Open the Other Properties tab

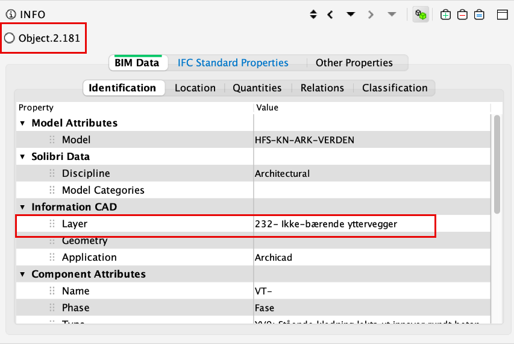(x=354, y=63)
